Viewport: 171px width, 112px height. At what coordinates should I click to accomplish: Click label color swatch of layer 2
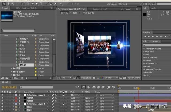point(16,98)
